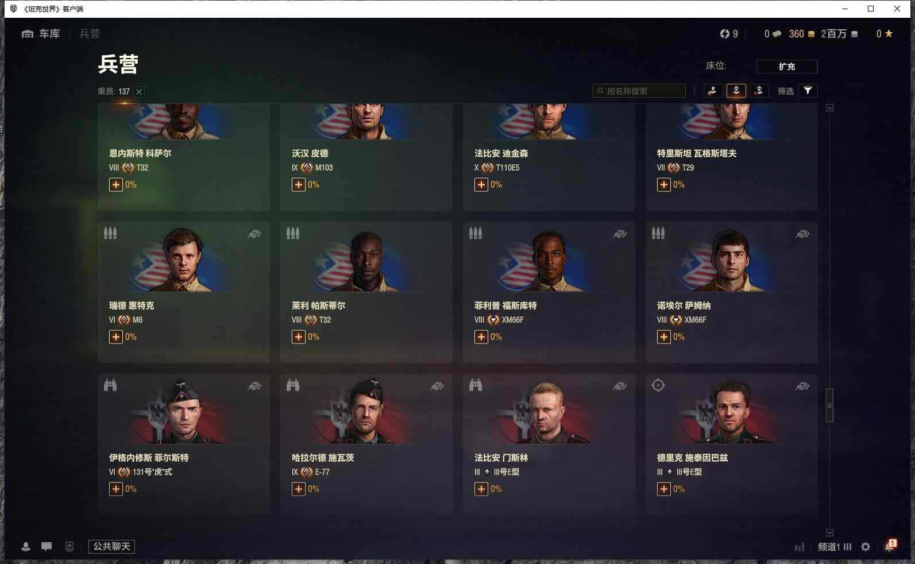Image resolution: width=915 pixels, height=564 pixels.
Task: Clear the 乘员: 137 filter with X
Action: pos(139,91)
